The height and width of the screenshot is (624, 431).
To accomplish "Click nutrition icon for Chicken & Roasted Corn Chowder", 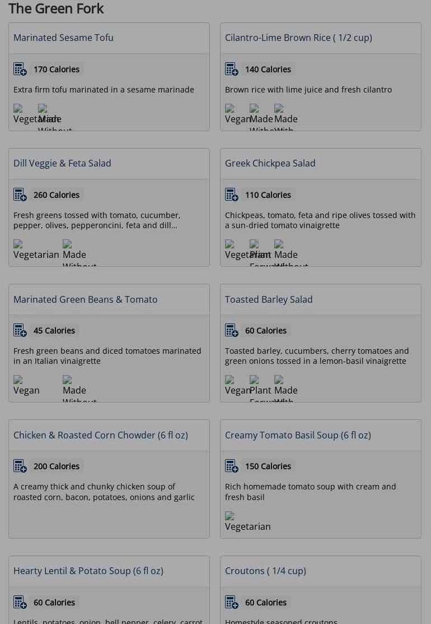I will coord(20,466).
